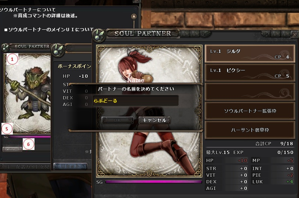Select partner slot Lv.1 ピクシー
Viewport: 299px width, 198px height.
pos(250,73)
